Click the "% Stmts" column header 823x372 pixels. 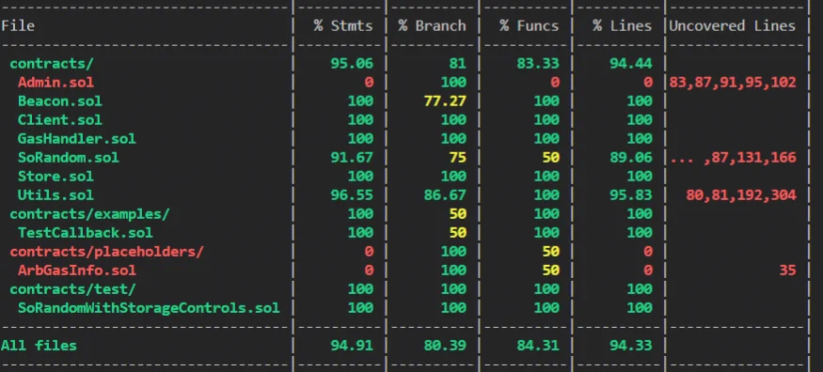click(x=344, y=25)
